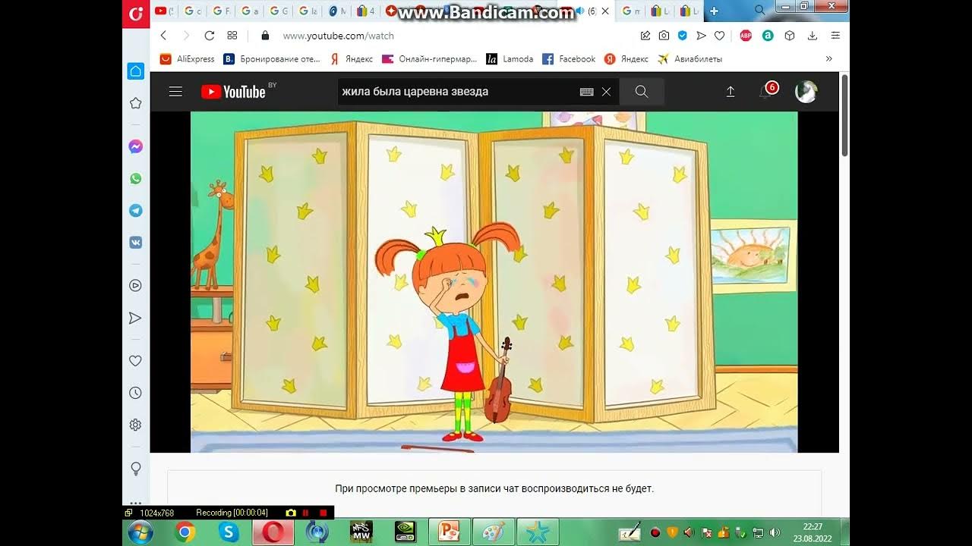Clear the YouTube search query with X
Viewport: 972px width, 546px height.
(606, 92)
